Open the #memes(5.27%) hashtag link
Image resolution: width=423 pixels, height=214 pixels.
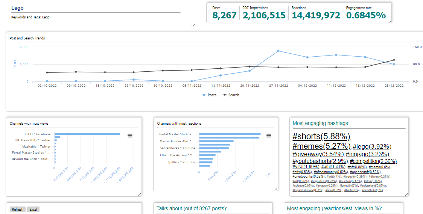point(321,146)
